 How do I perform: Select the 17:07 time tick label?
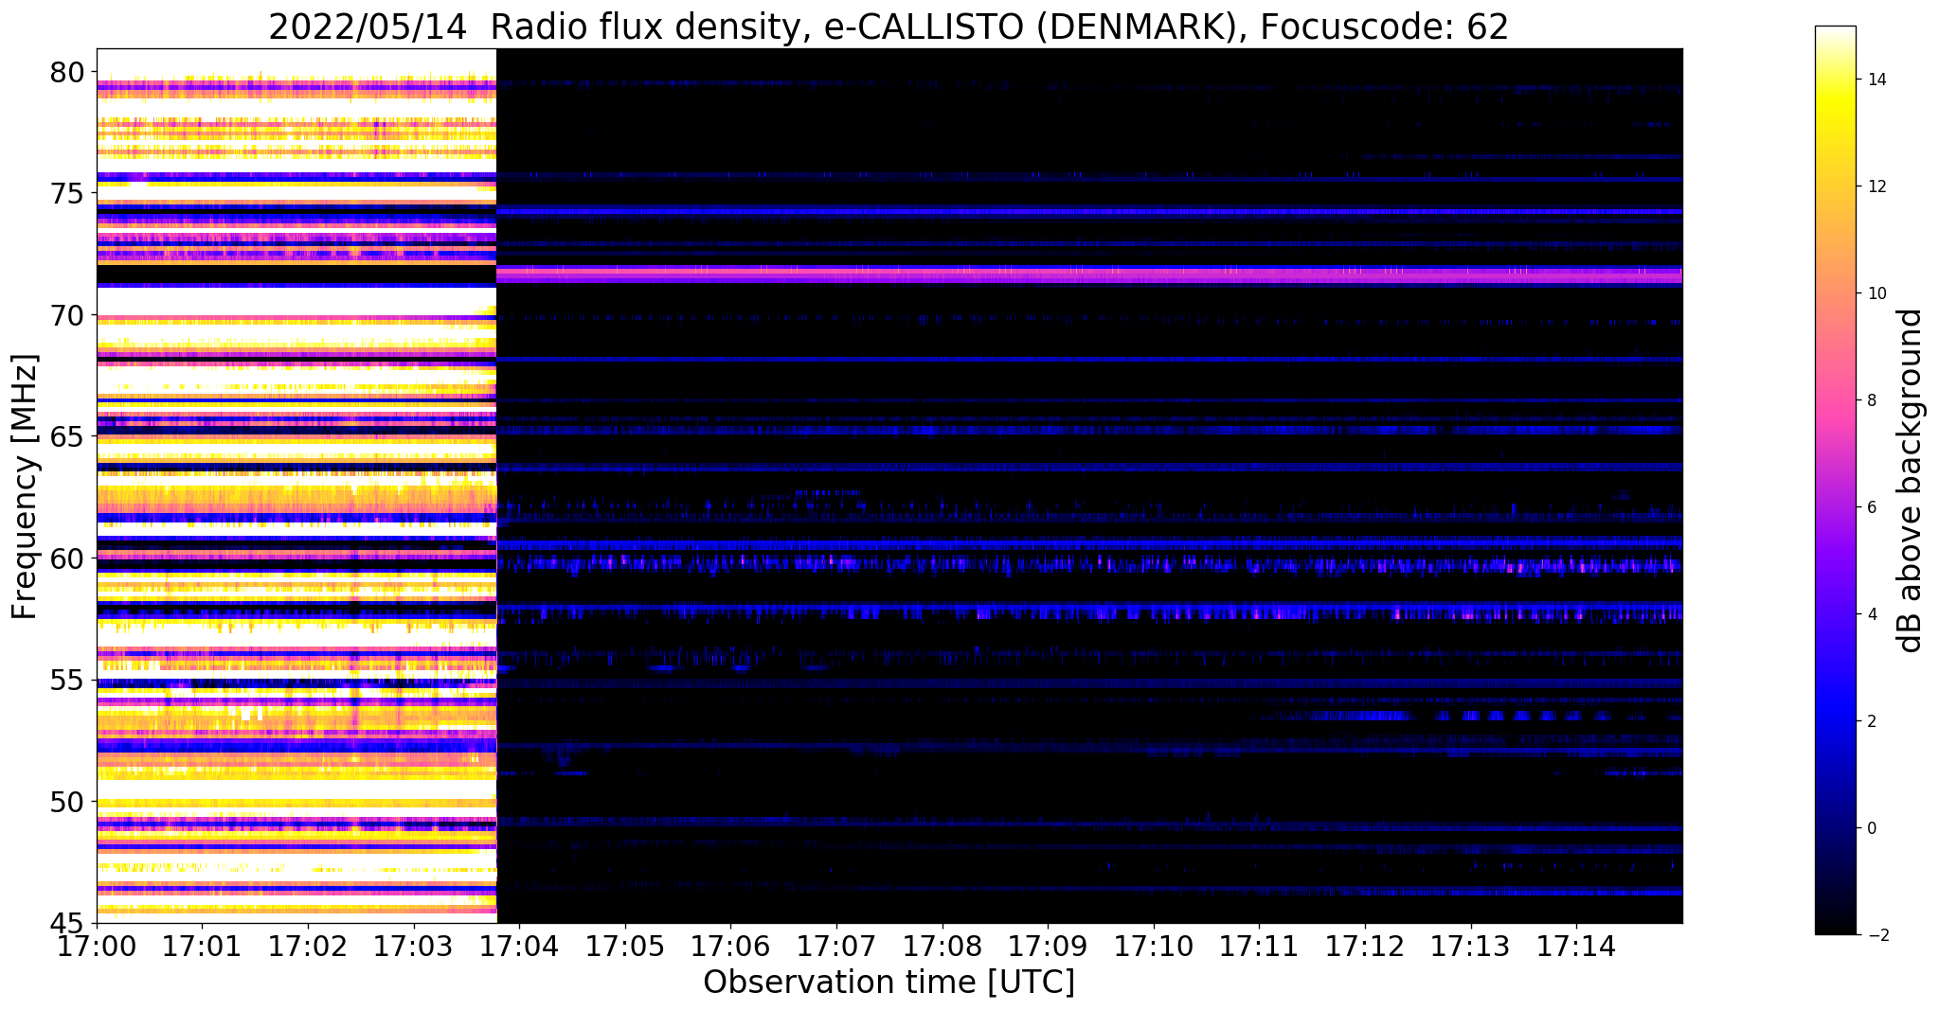coord(836,946)
